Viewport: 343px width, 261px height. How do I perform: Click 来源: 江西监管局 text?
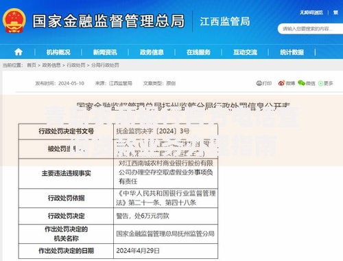(x=114, y=83)
